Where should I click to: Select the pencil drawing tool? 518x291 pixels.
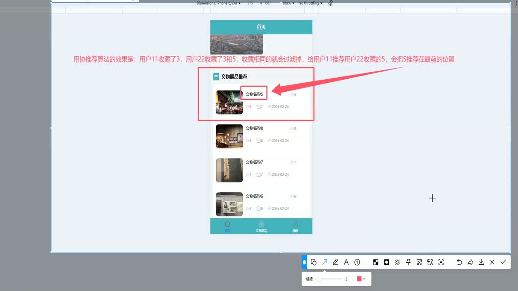[x=335, y=262]
